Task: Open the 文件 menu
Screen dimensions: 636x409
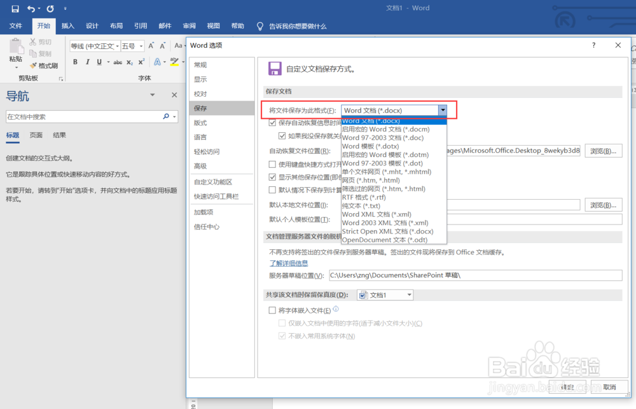Action: coord(15,26)
